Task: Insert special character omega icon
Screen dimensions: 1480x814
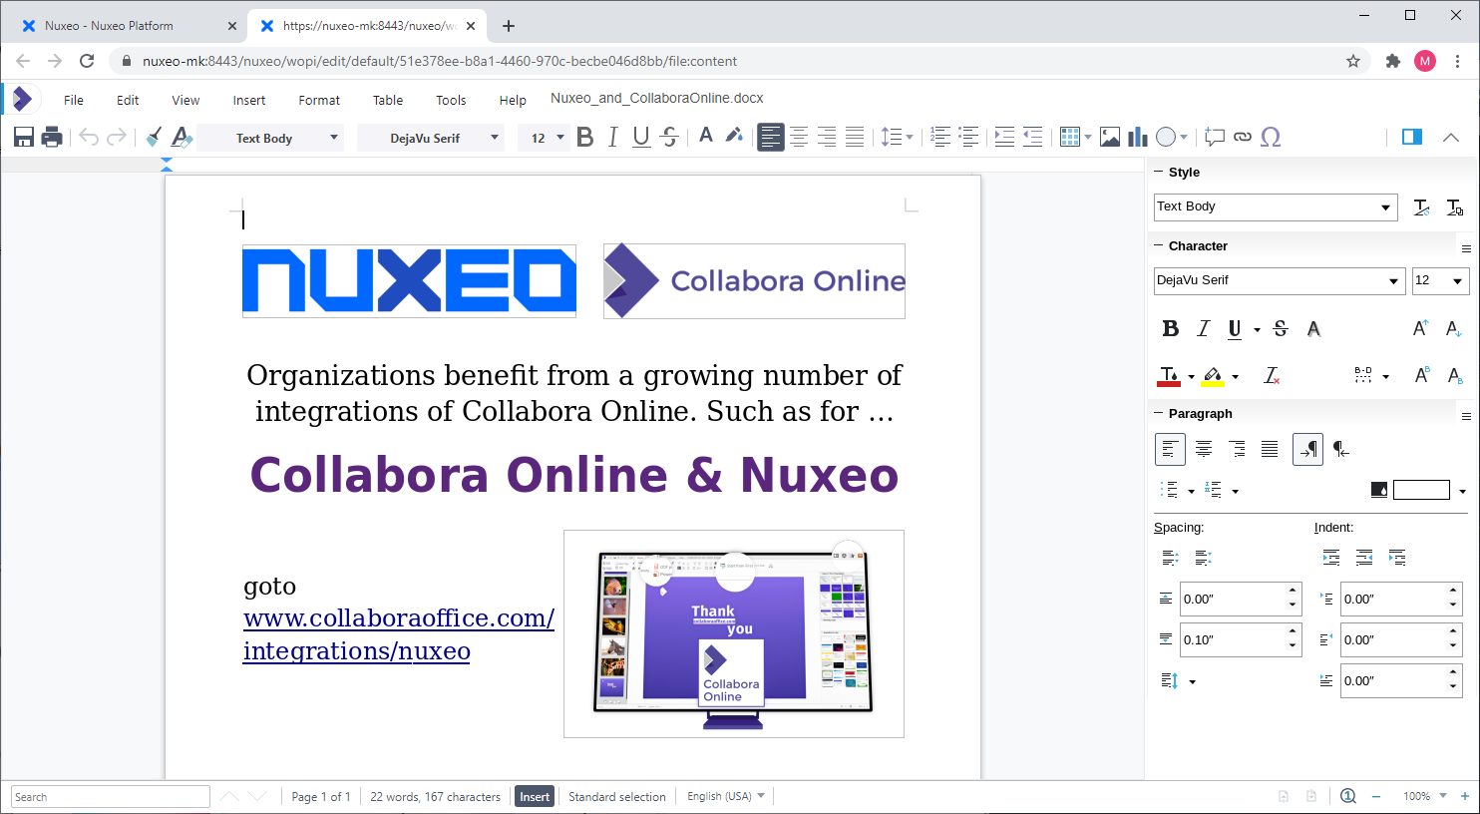Action: click(x=1271, y=138)
